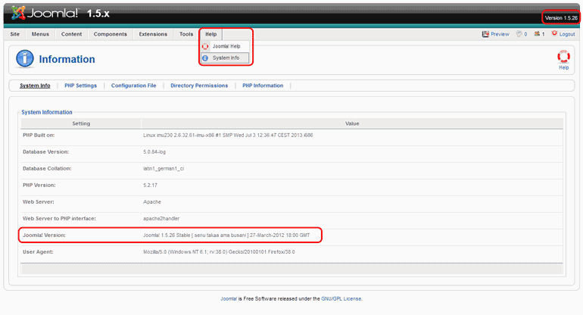Click the Joomla! 1.5.26 Stable value

tap(226, 235)
